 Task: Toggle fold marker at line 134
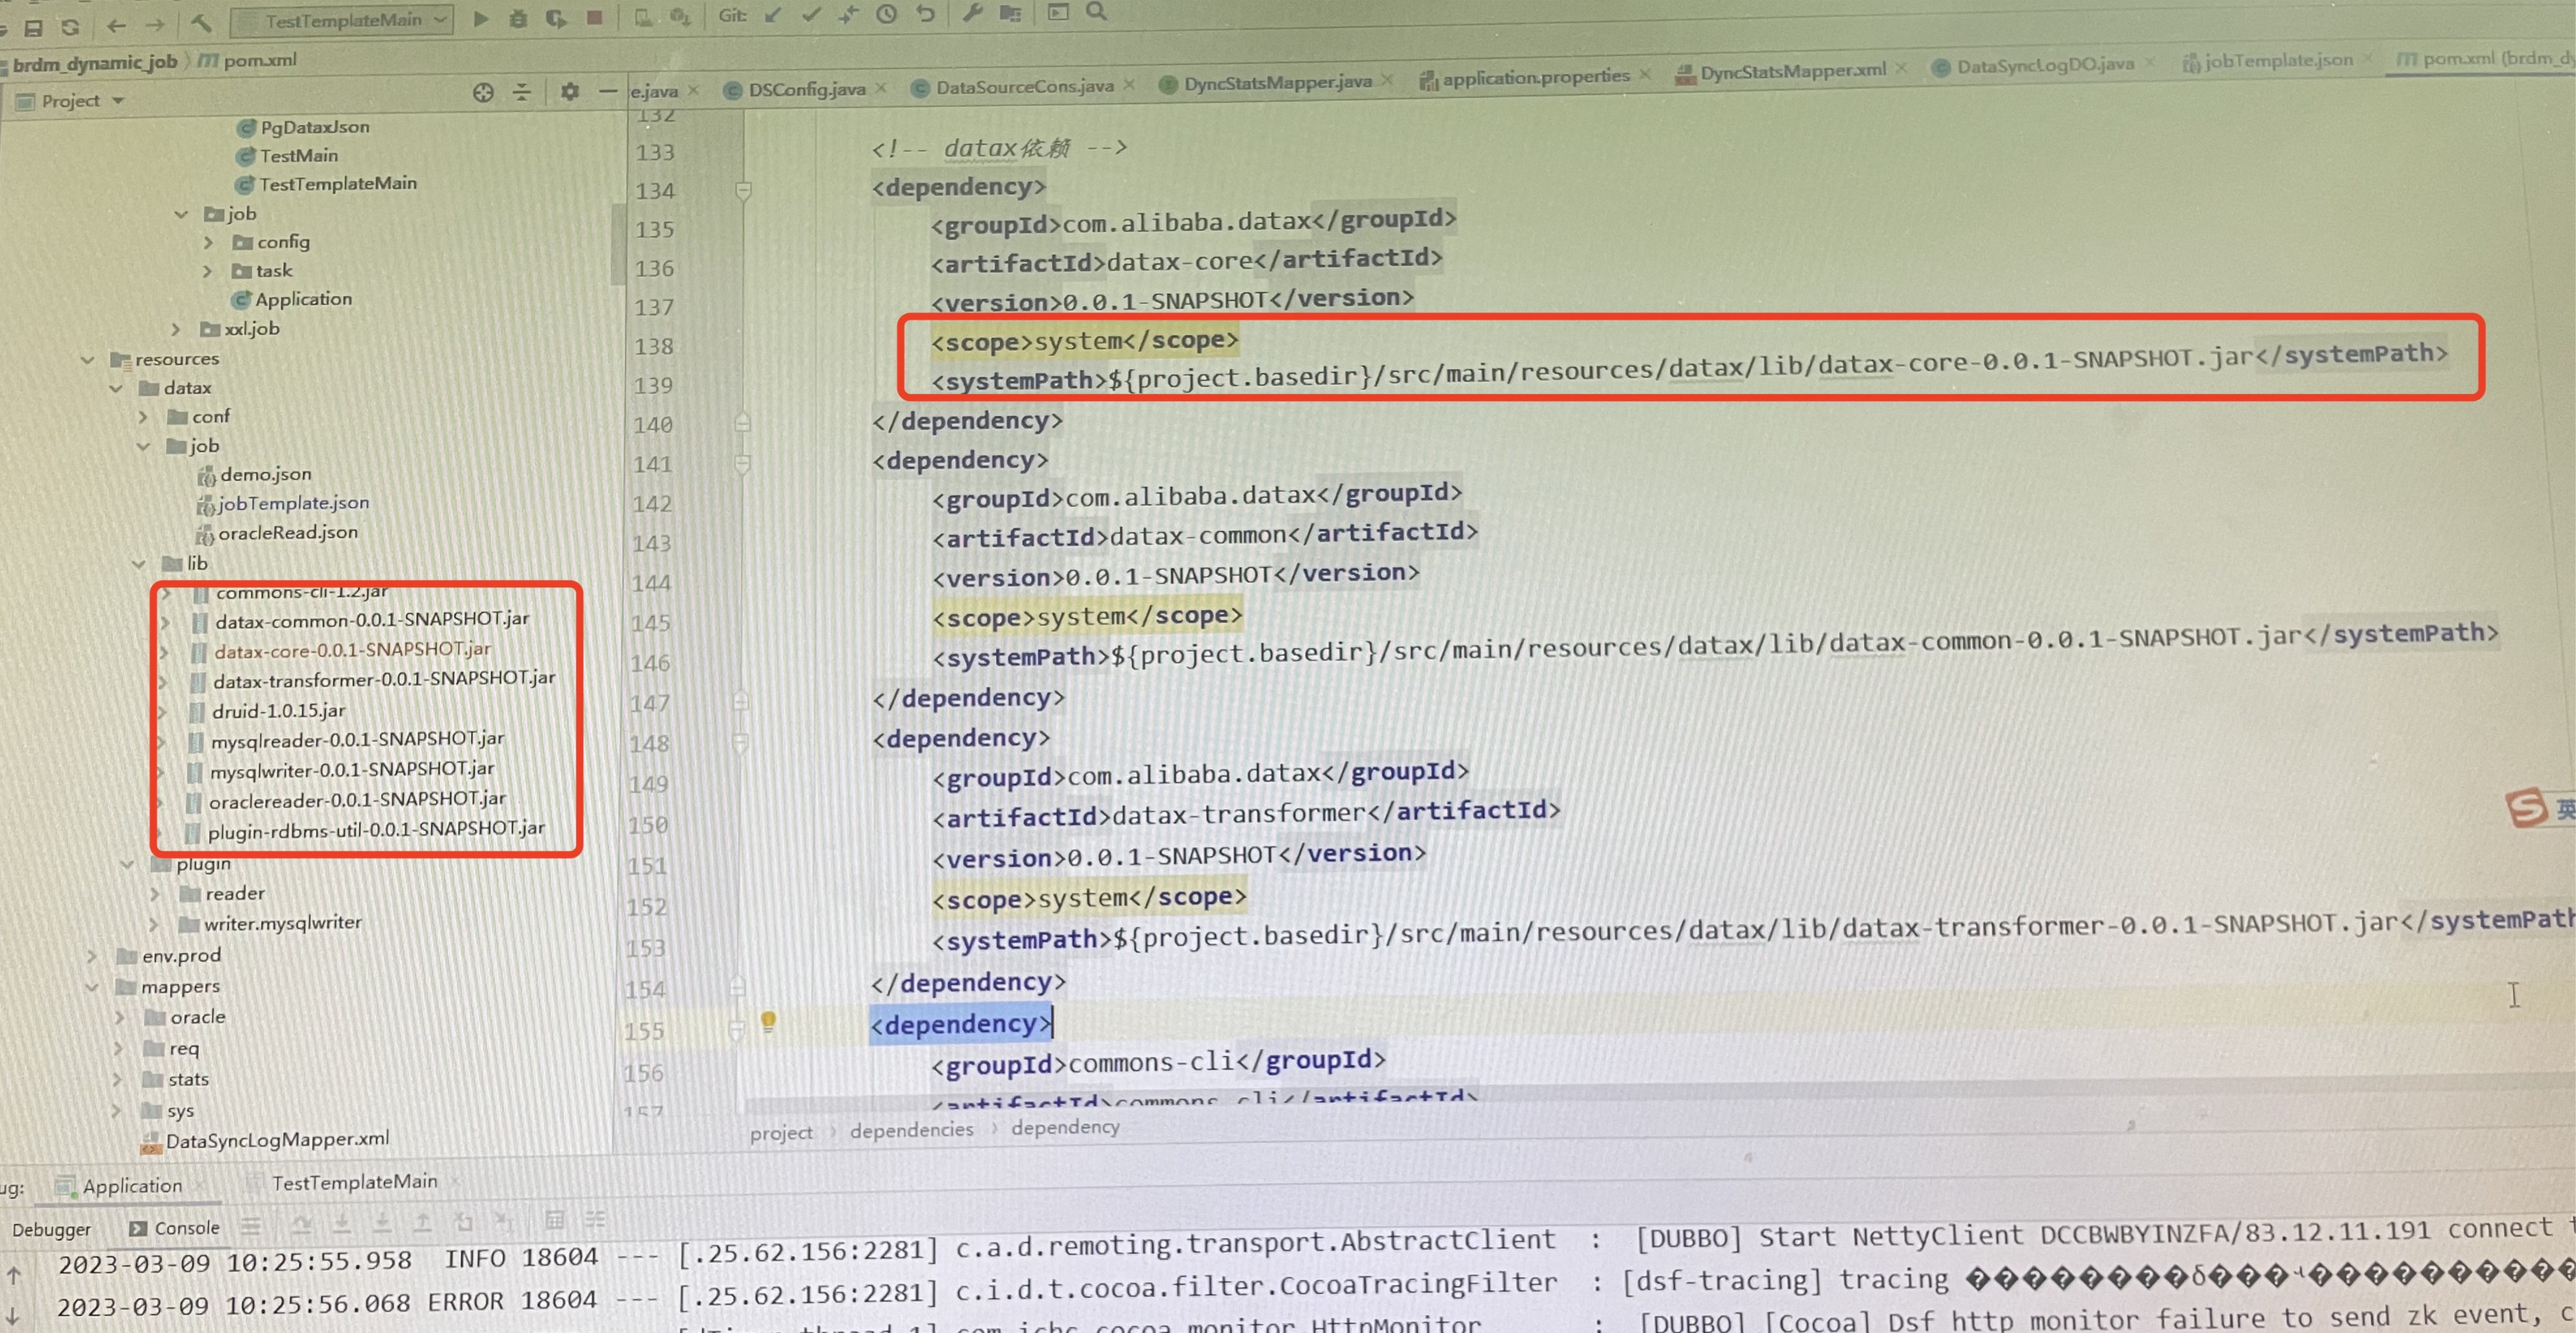tap(743, 189)
